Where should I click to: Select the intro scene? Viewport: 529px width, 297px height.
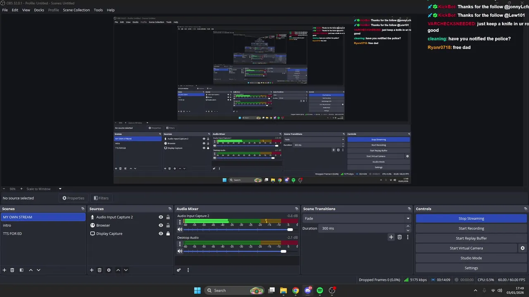(x=43, y=225)
